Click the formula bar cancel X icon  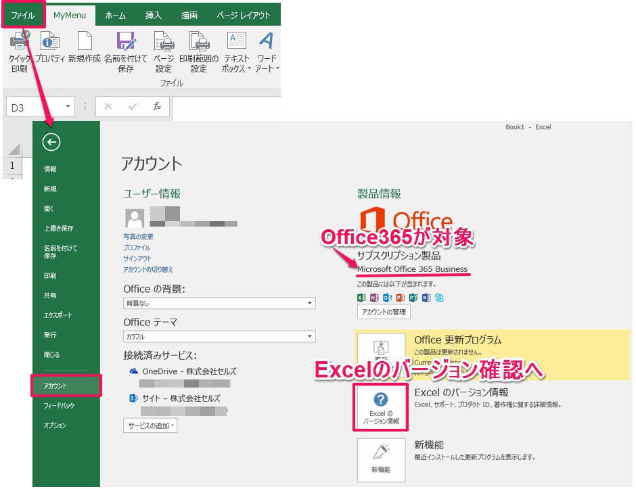coord(108,107)
